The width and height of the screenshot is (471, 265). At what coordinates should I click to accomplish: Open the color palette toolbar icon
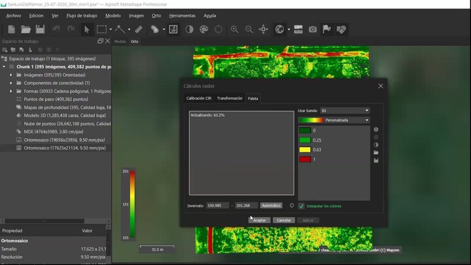pos(204,29)
